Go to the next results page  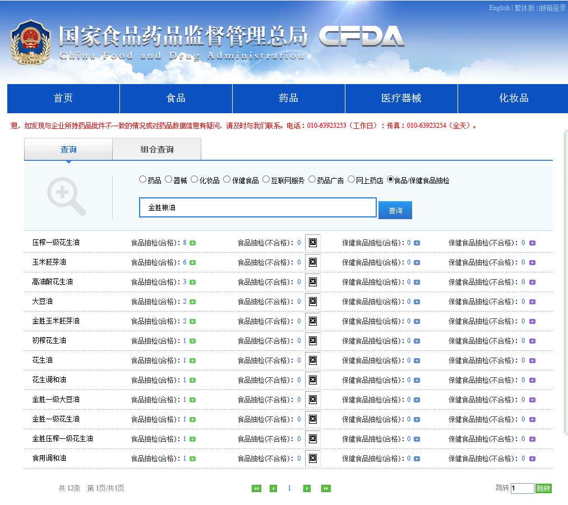tap(307, 488)
